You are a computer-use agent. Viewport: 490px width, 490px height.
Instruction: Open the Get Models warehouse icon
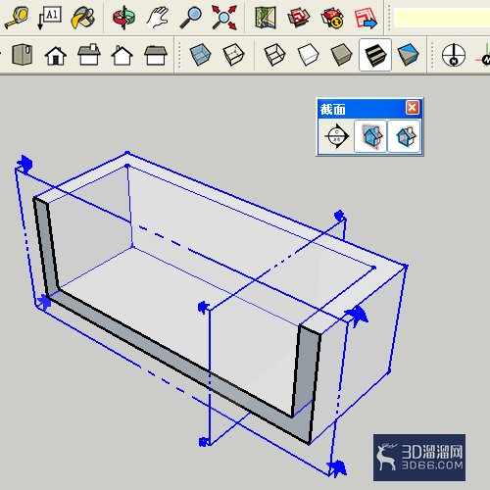coord(299,18)
